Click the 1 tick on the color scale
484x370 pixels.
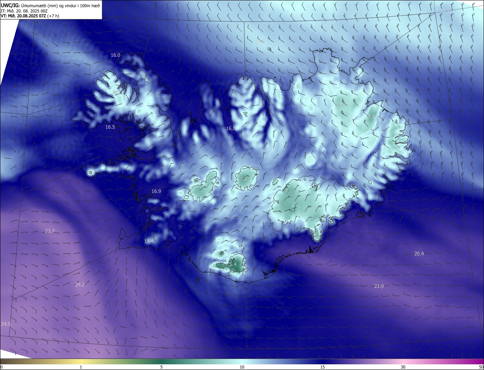click(81, 367)
